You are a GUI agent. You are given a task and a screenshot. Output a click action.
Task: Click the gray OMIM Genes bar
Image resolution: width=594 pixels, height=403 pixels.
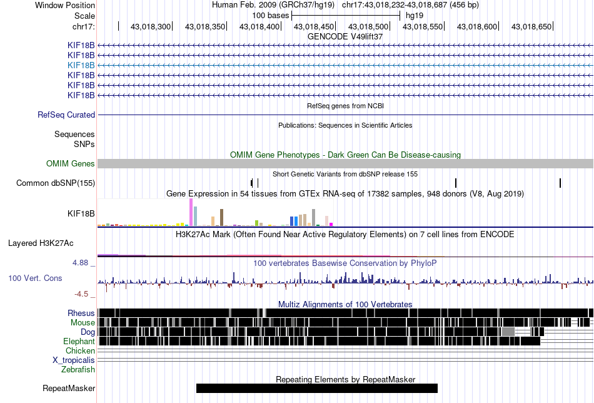[x=345, y=164]
